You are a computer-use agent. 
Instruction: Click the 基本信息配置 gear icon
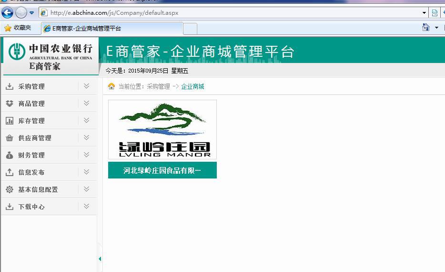coord(10,189)
